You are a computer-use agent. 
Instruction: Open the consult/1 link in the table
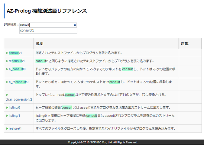15,53
